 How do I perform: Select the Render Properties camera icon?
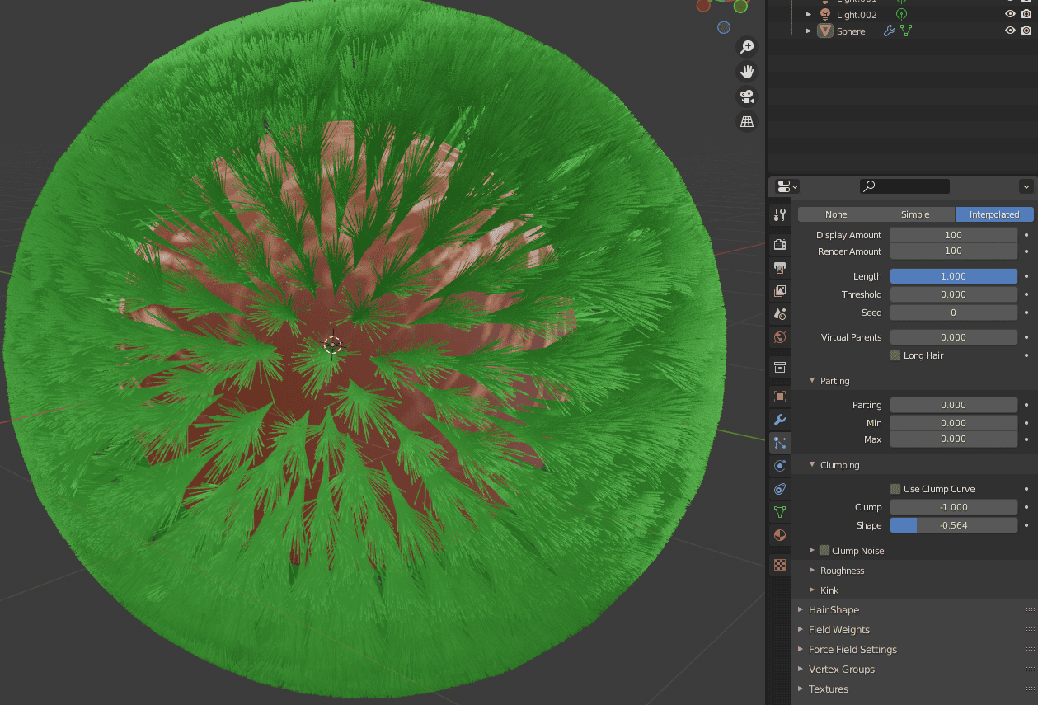pos(779,244)
